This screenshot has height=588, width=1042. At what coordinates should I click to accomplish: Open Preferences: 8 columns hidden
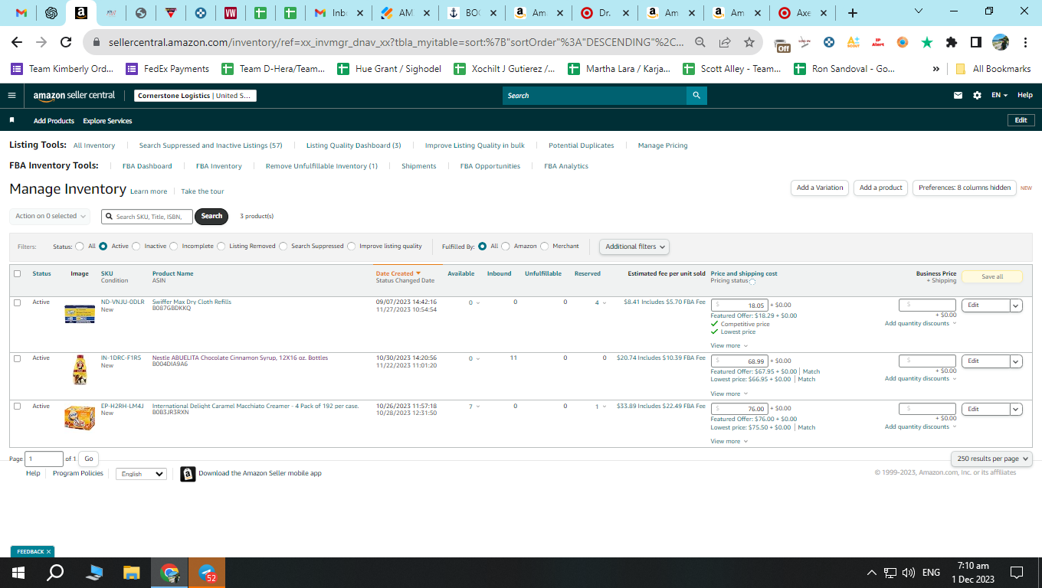965,188
